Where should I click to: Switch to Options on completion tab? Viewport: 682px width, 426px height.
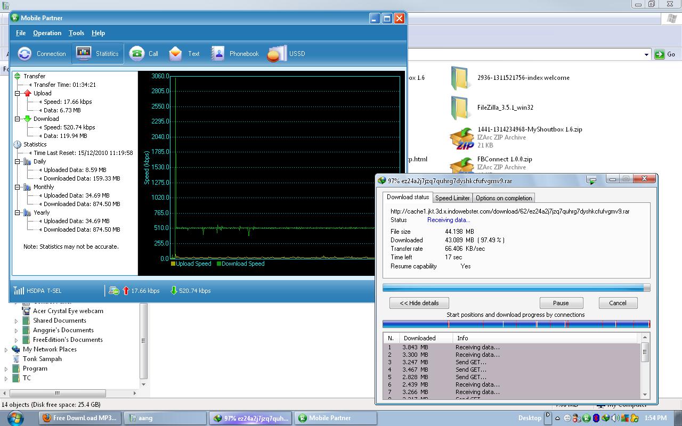(x=504, y=198)
